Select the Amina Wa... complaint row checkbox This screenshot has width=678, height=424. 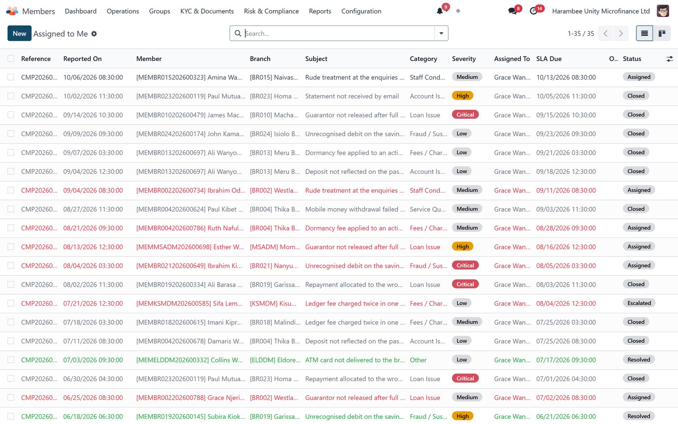pos(11,77)
